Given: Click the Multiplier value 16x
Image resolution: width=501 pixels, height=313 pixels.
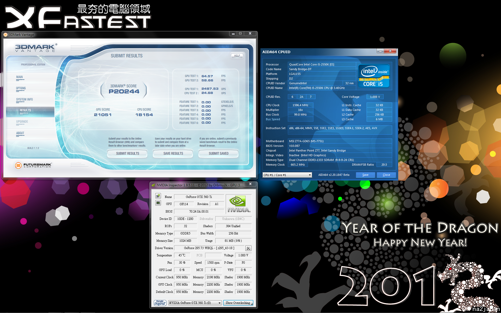Looking at the screenshot, I should click(300, 110).
